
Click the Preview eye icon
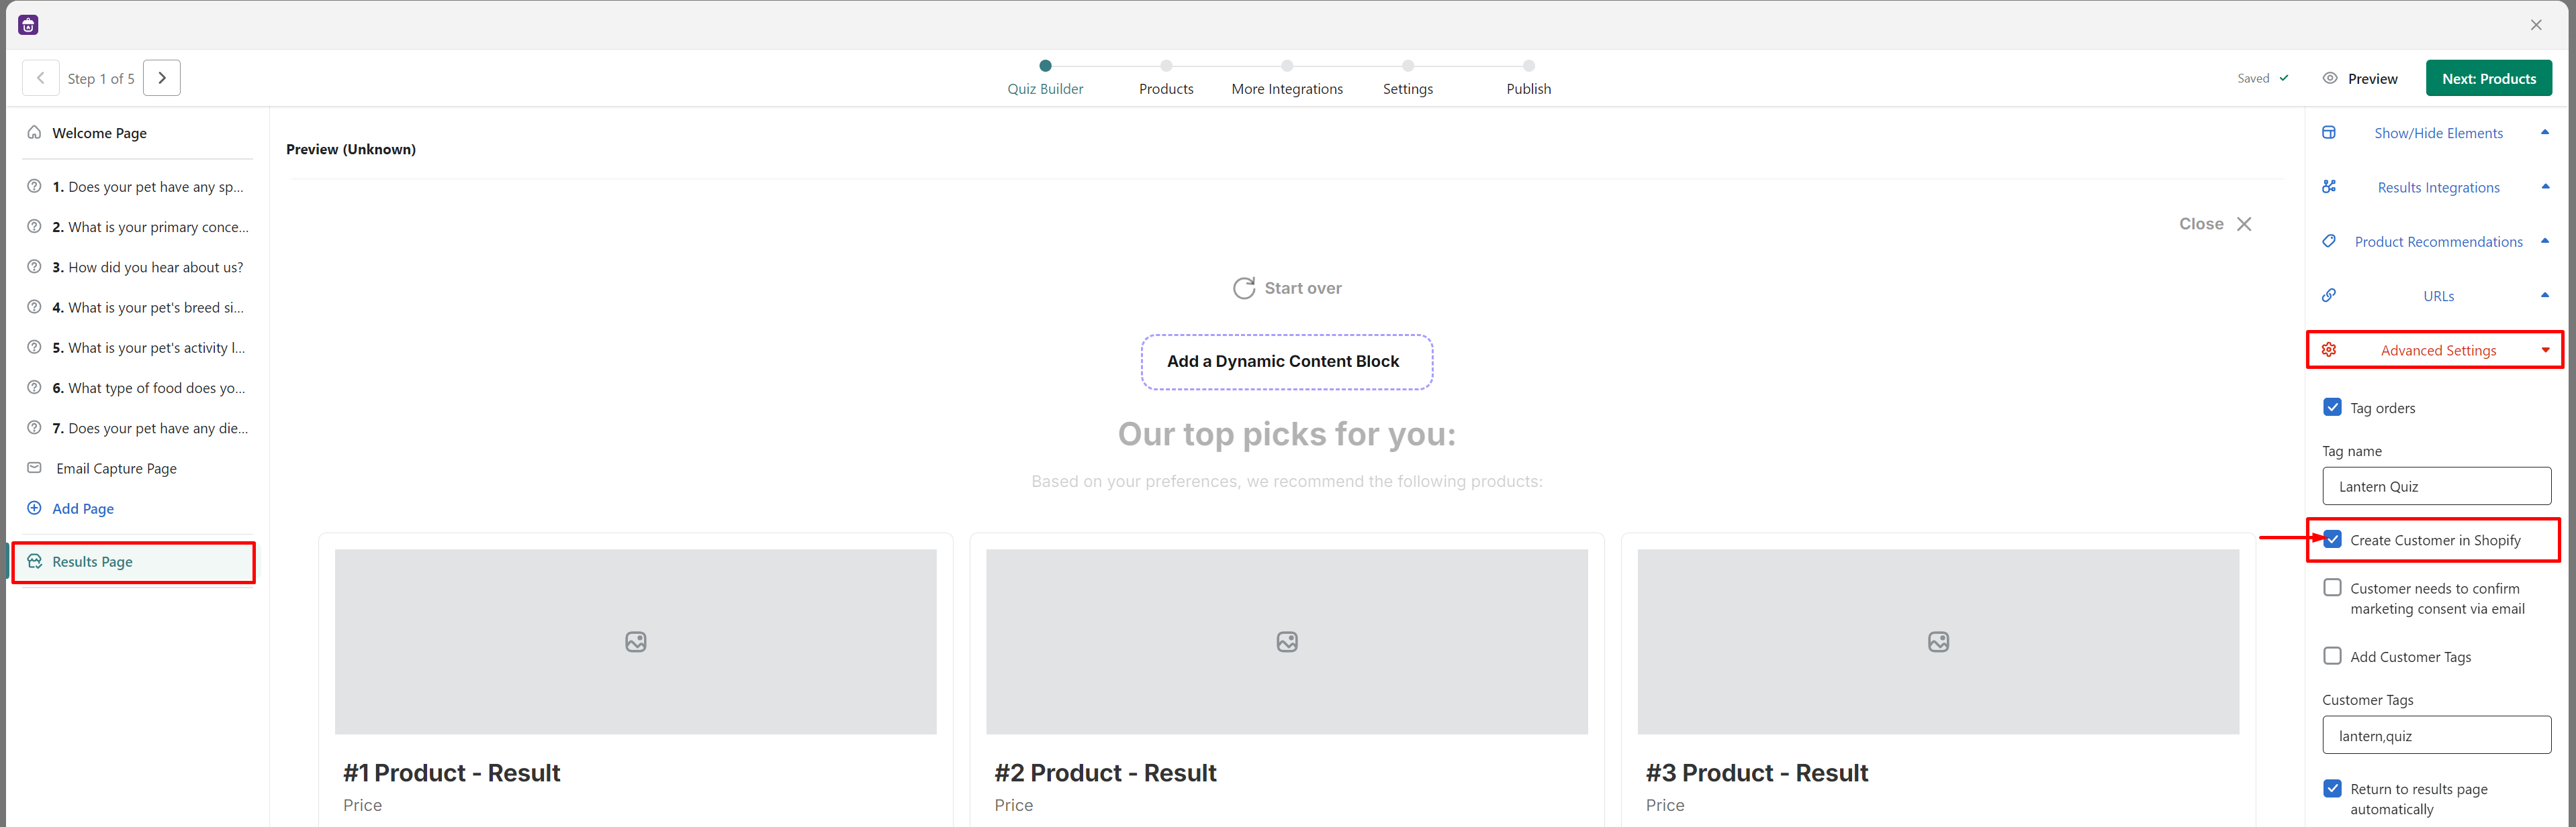tap(2330, 78)
